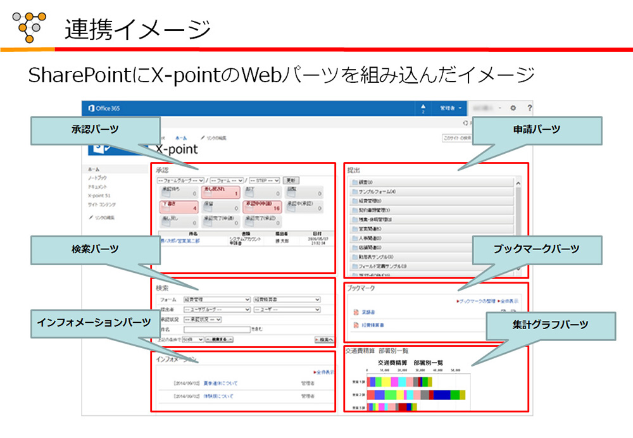Image resolution: width=633 pixels, height=438 pixels.
Task: Open the second 2014/09/02 information item
Action: point(218,396)
